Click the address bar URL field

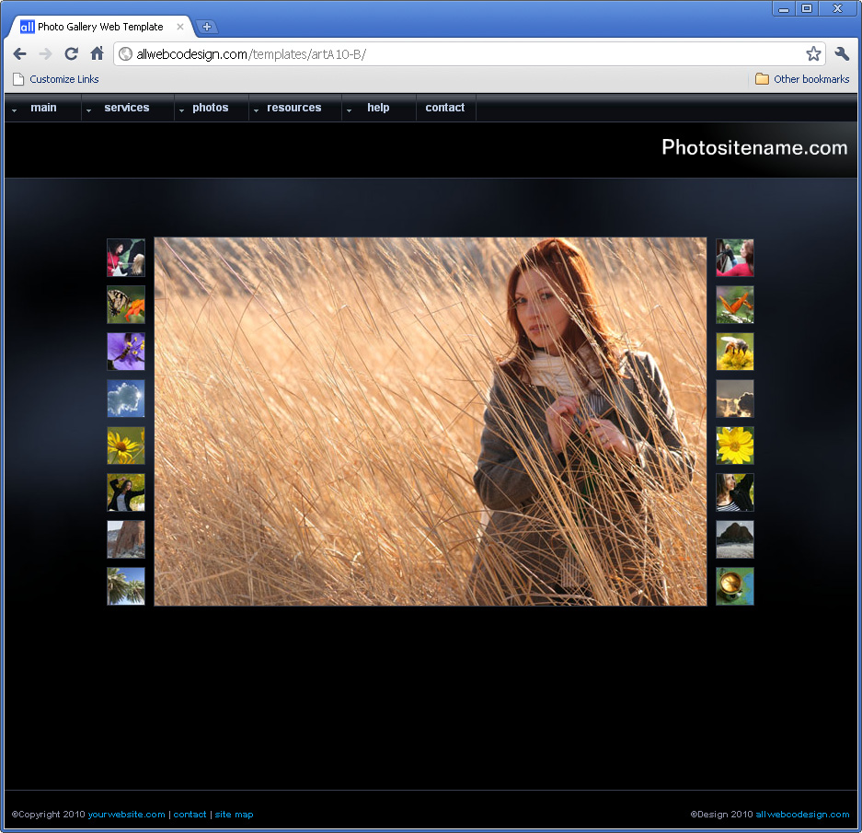[x=460, y=54]
